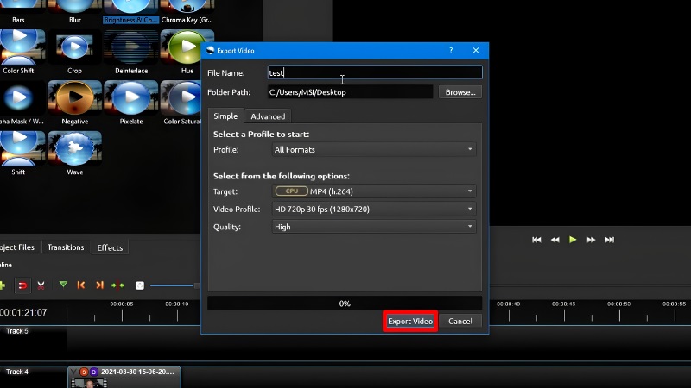Select the Color Saturation effect
The width and height of the screenshot is (691, 388).
tap(181, 98)
